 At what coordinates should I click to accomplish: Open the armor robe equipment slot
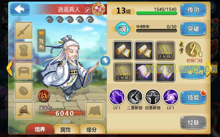(24, 50)
